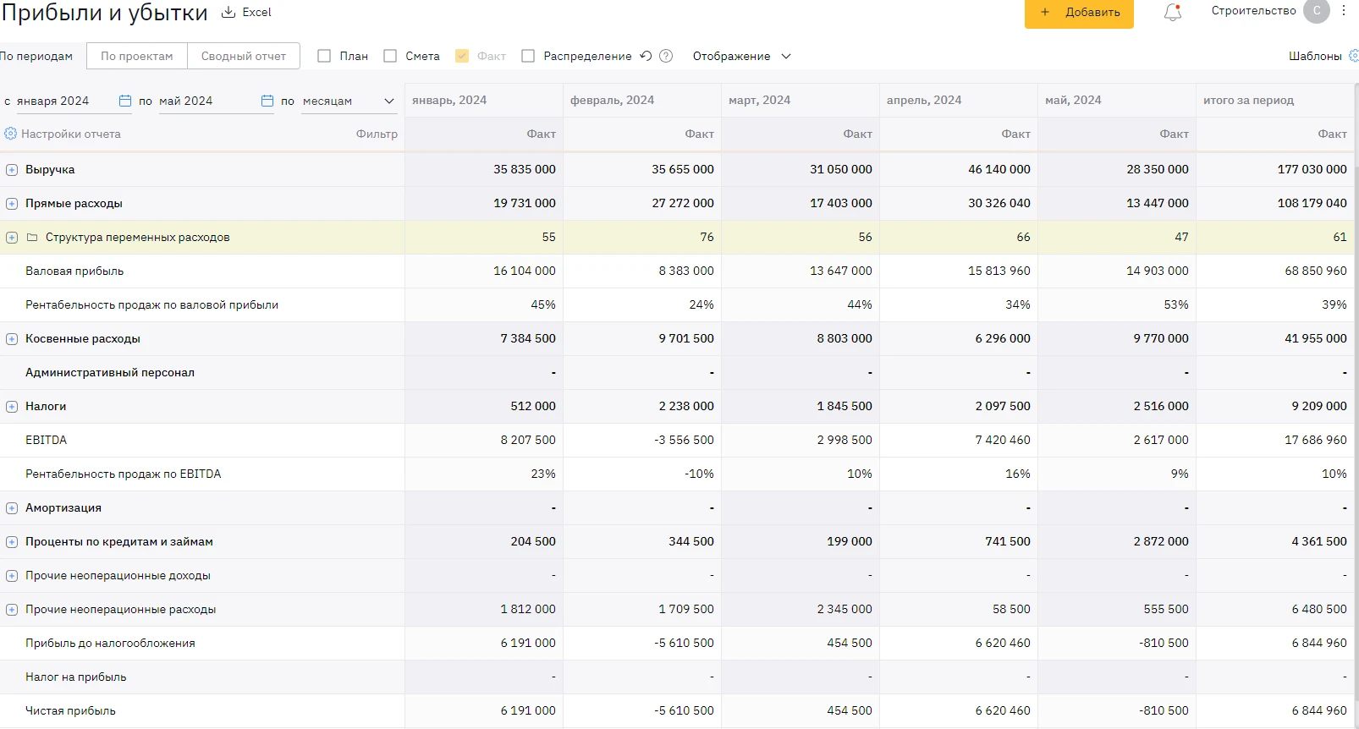This screenshot has height=729, width=1359.
Task: Expand the Налоги row
Action: pos(12,407)
